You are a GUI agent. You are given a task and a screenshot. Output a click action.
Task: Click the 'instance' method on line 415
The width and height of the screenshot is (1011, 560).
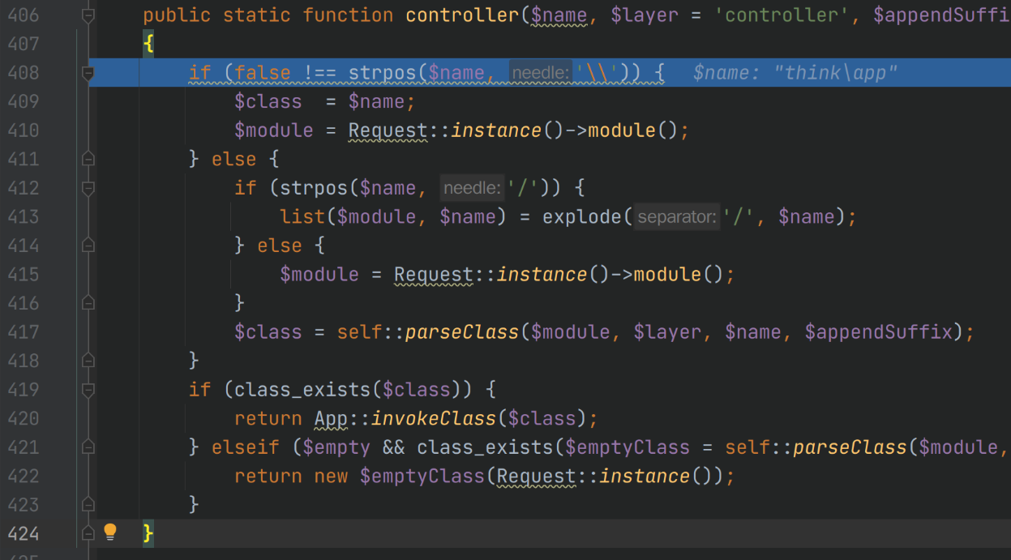542,274
